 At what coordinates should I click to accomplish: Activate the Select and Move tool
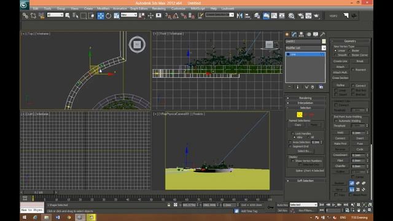pos(101,16)
